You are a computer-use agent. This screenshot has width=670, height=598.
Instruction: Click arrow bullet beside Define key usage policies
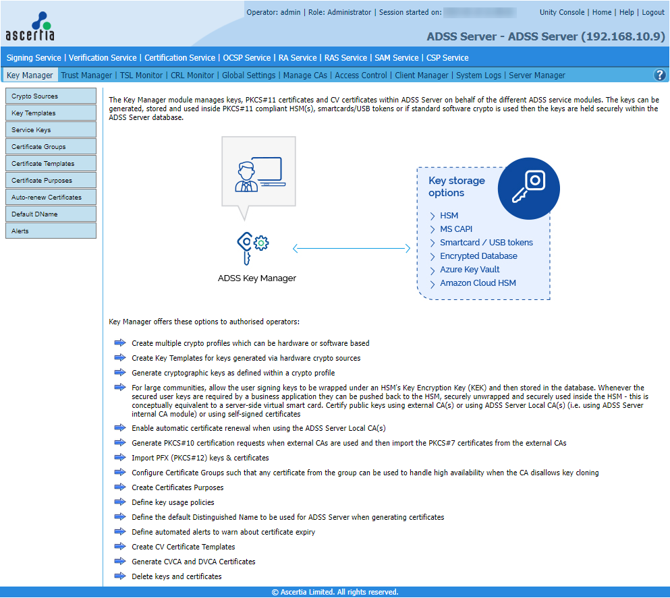pyautogui.click(x=120, y=502)
